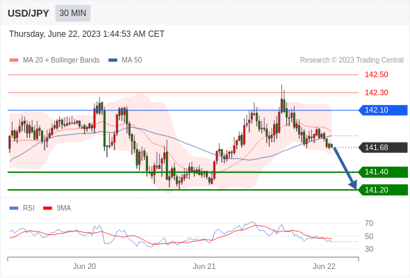Click the 9MA legend label

(64, 208)
